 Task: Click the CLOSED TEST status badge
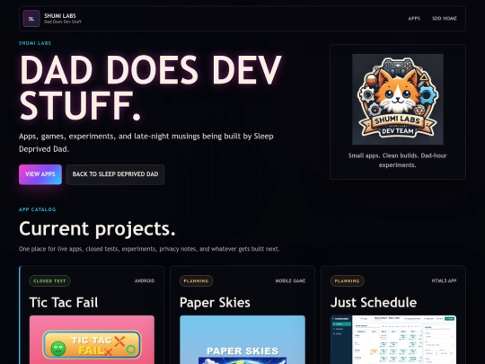(x=49, y=281)
